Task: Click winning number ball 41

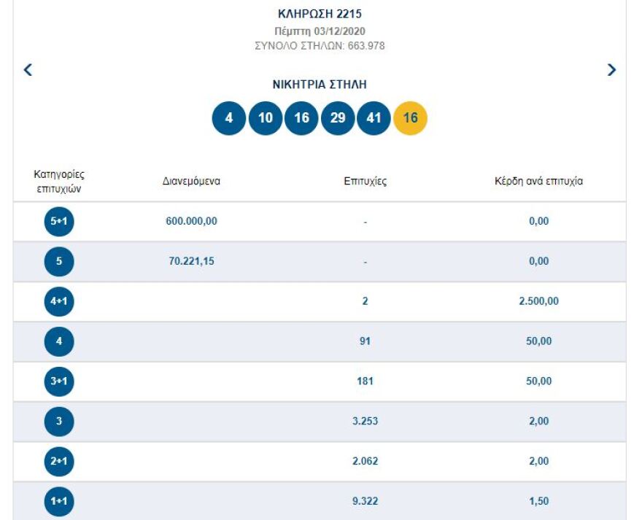Action: (x=374, y=118)
